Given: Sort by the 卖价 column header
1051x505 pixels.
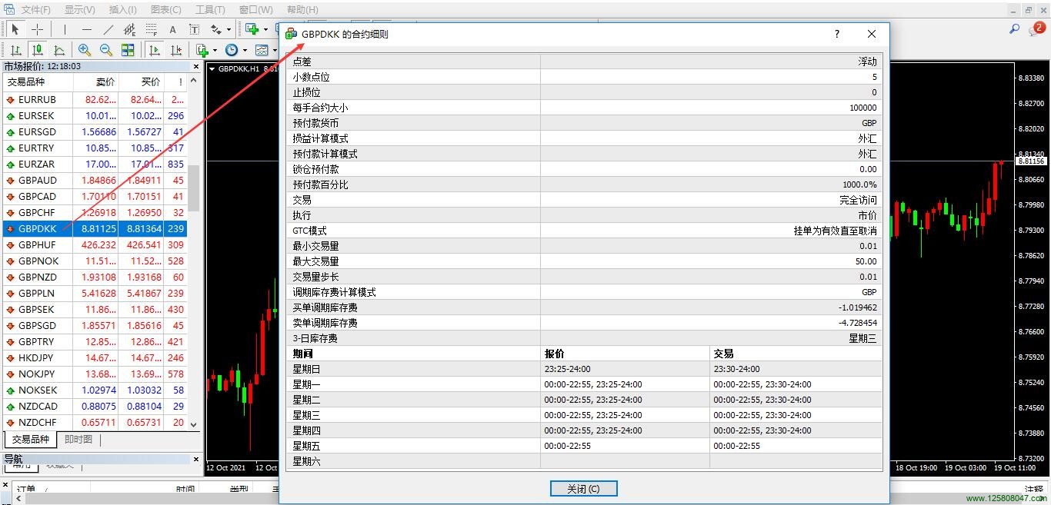Looking at the screenshot, I should tap(96, 81).
